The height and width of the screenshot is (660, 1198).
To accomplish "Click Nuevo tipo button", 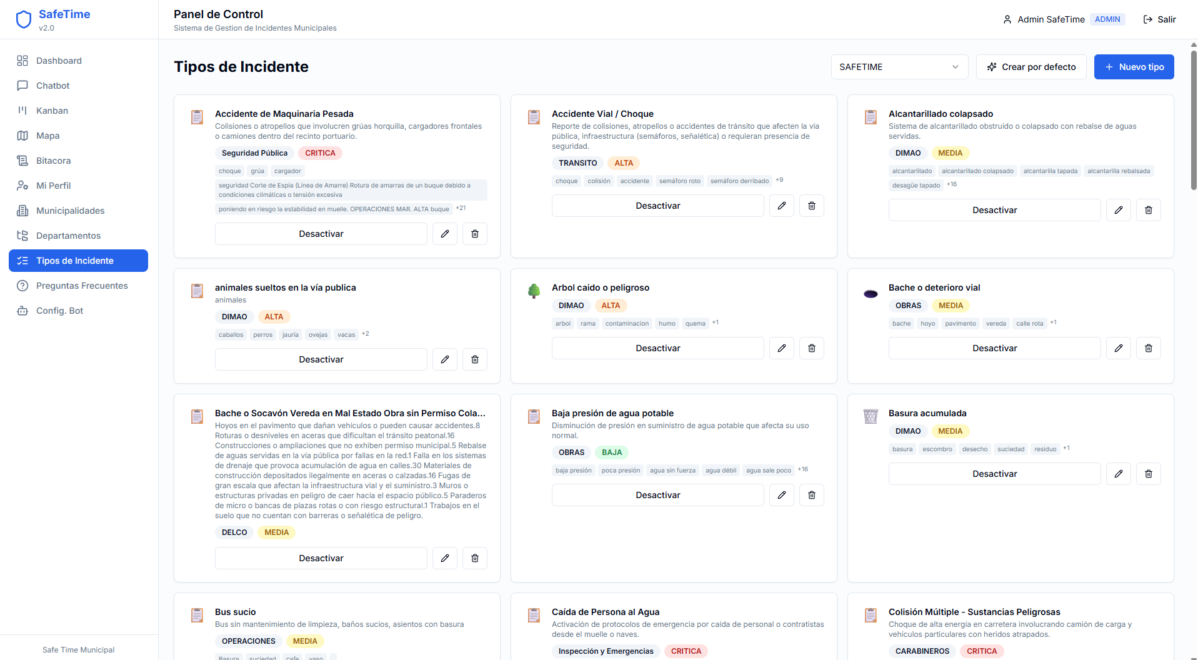I will 1134,67.
